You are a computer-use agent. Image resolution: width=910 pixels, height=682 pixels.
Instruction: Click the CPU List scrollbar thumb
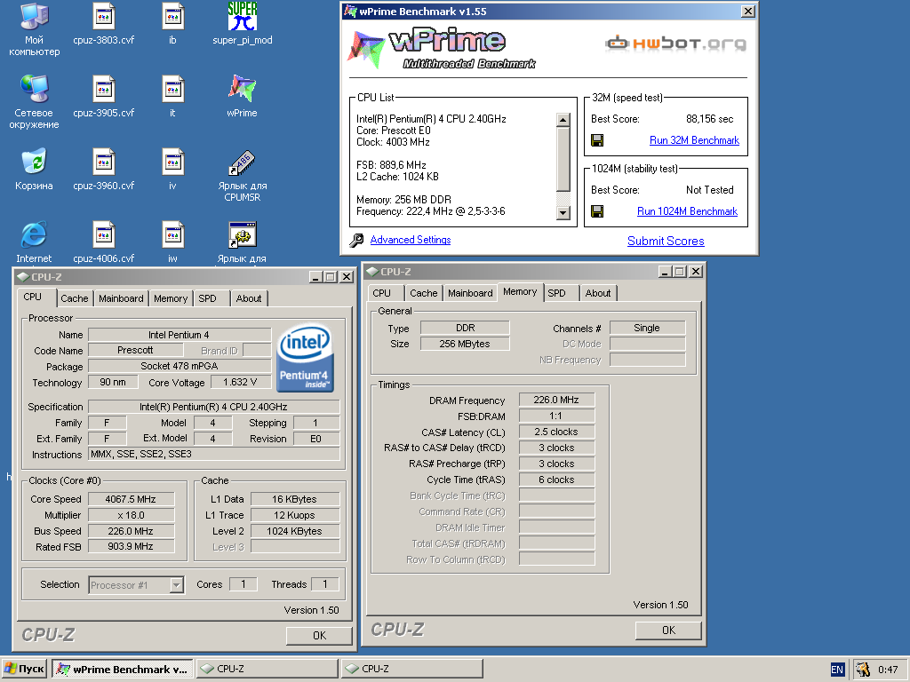coord(563,159)
